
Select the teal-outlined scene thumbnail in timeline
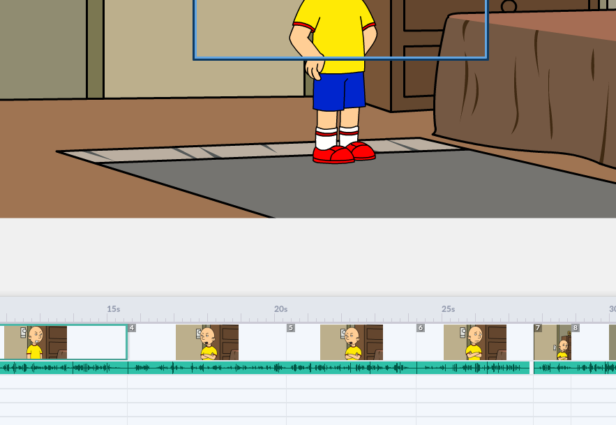(x=63, y=342)
